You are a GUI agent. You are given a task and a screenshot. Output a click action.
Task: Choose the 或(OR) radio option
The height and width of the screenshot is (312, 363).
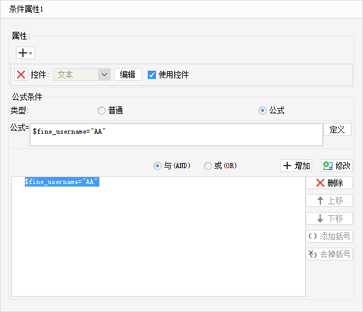208,166
